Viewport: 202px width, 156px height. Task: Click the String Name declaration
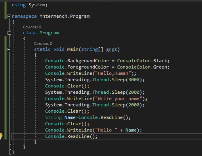pyautogui.click(x=88, y=117)
